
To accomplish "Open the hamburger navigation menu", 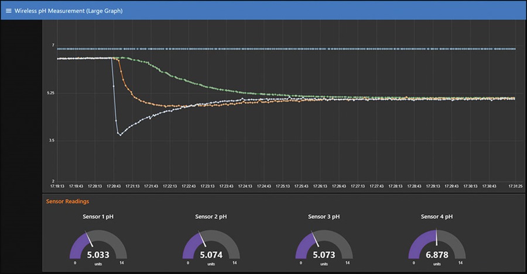I will (8, 11).
